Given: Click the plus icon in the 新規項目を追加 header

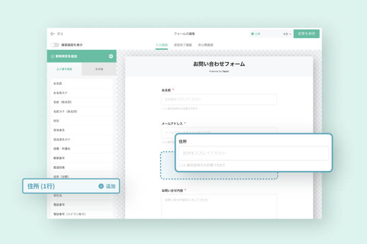Looking at the screenshot, I should (53, 56).
